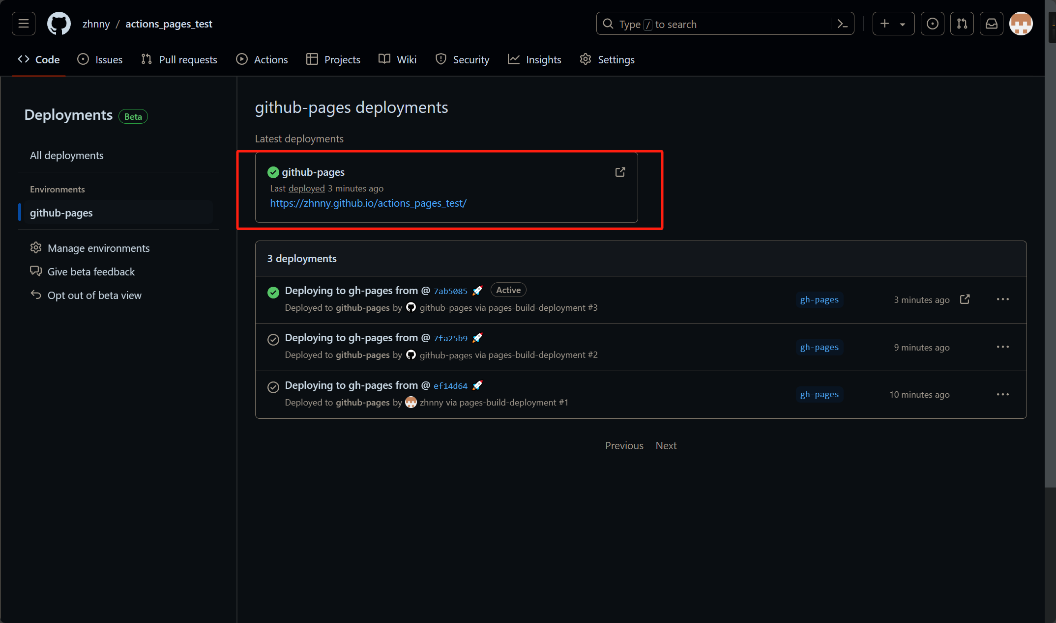Select All deployments in sidebar
Screen dimensions: 1056x623
coord(67,156)
